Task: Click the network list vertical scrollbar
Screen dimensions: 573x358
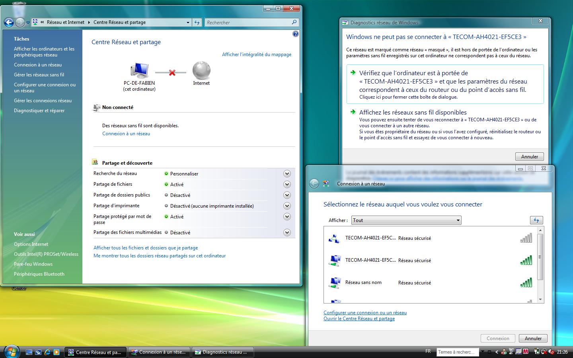Action: point(540,257)
